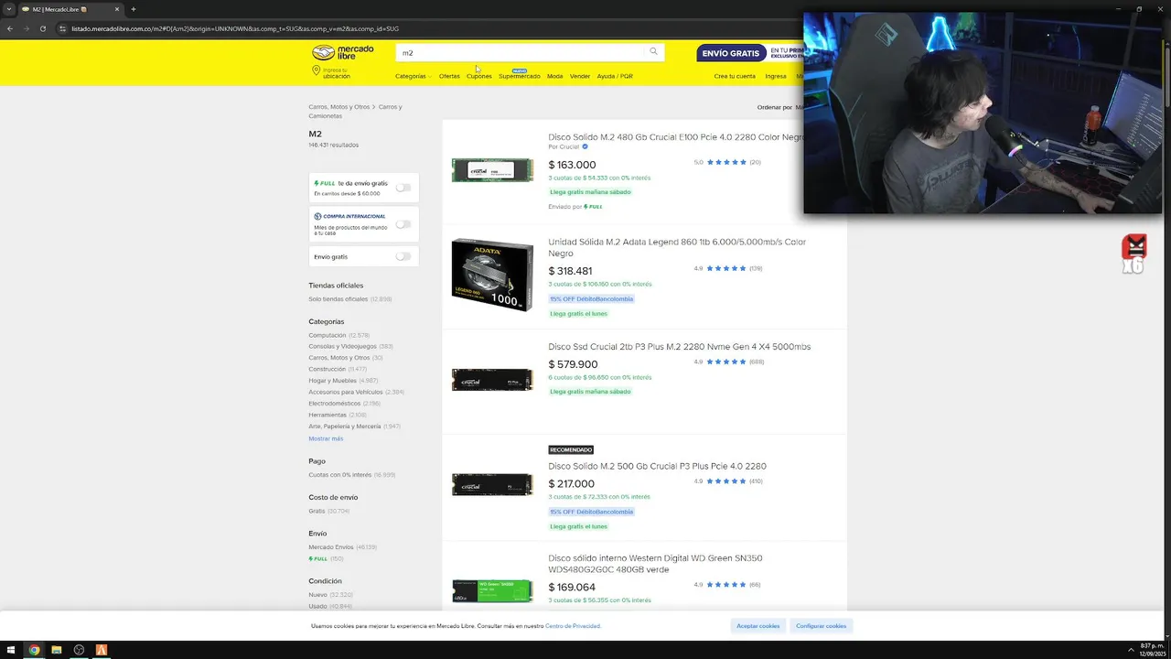1171x659 pixels.
Task: Click the red devil x6 overlay icon
Action: [1134, 254]
